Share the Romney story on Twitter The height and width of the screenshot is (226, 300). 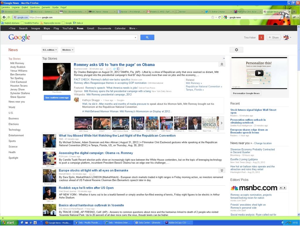pos(114,69)
